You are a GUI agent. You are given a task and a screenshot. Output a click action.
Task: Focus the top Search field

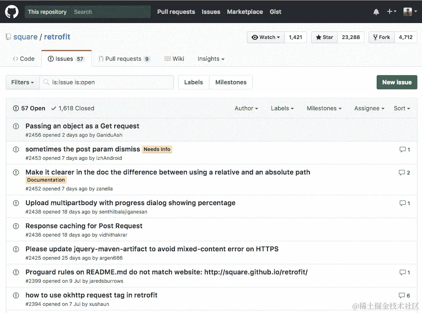(110, 12)
